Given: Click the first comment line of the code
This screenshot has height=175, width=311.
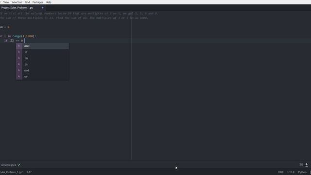Looking at the screenshot, I should pyautogui.click(x=79, y=14).
